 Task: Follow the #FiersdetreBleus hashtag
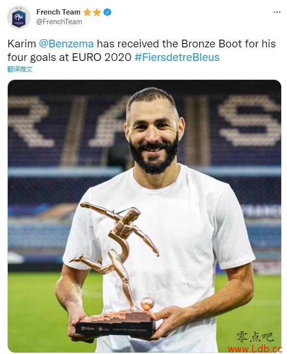pos(177,58)
